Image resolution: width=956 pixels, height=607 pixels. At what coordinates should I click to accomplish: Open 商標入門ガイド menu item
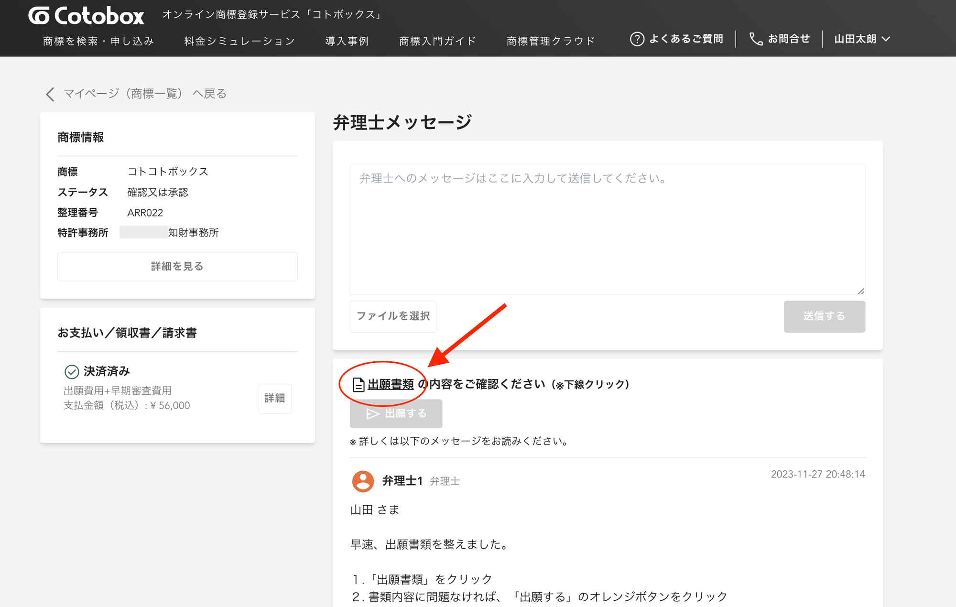(438, 41)
